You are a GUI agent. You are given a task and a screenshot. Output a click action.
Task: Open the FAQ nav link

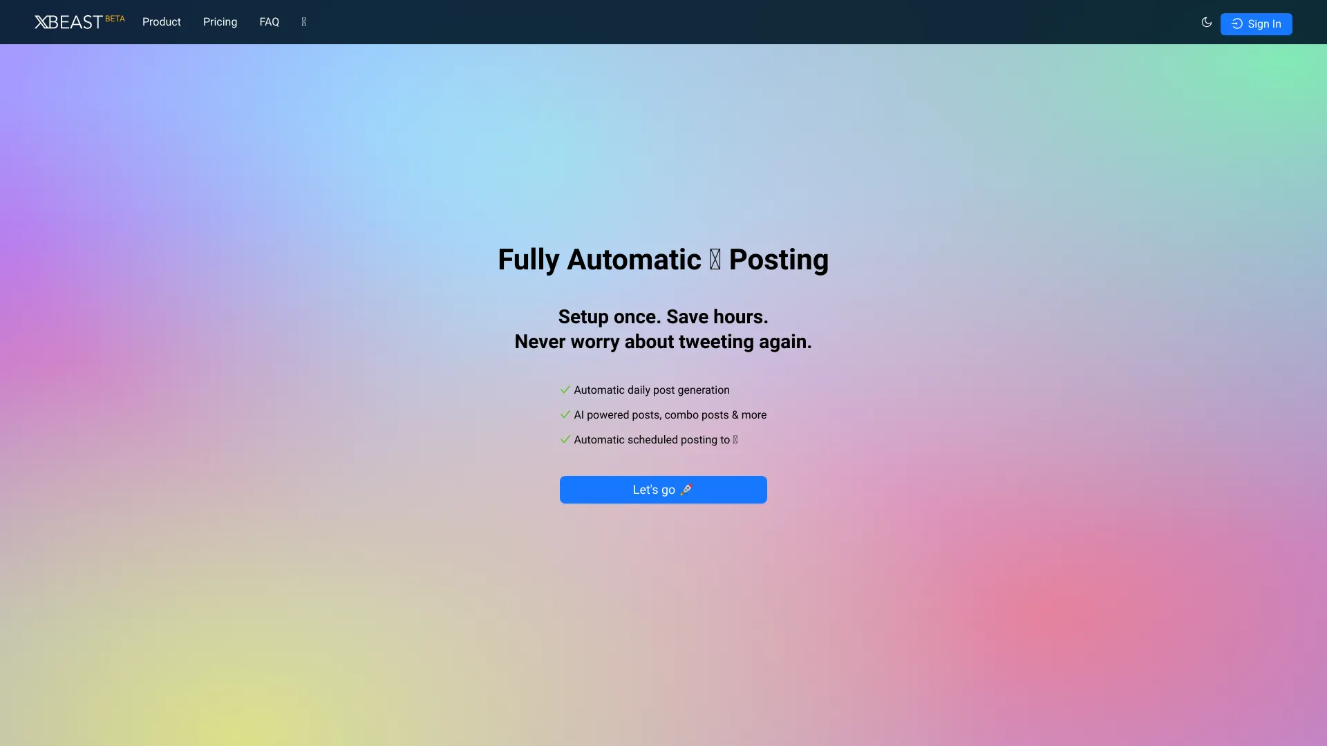point(269,22)
